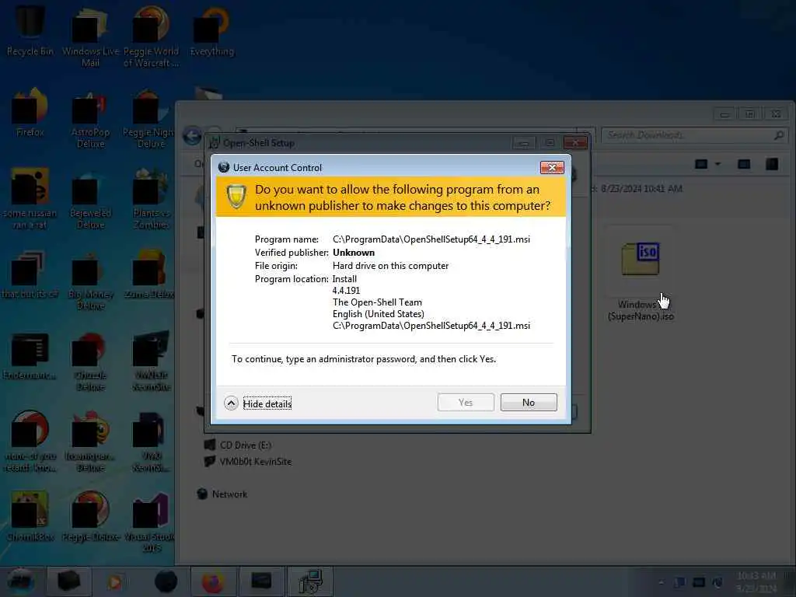Click the taskbar clock showing 10:43 AM

coord(756,581)
